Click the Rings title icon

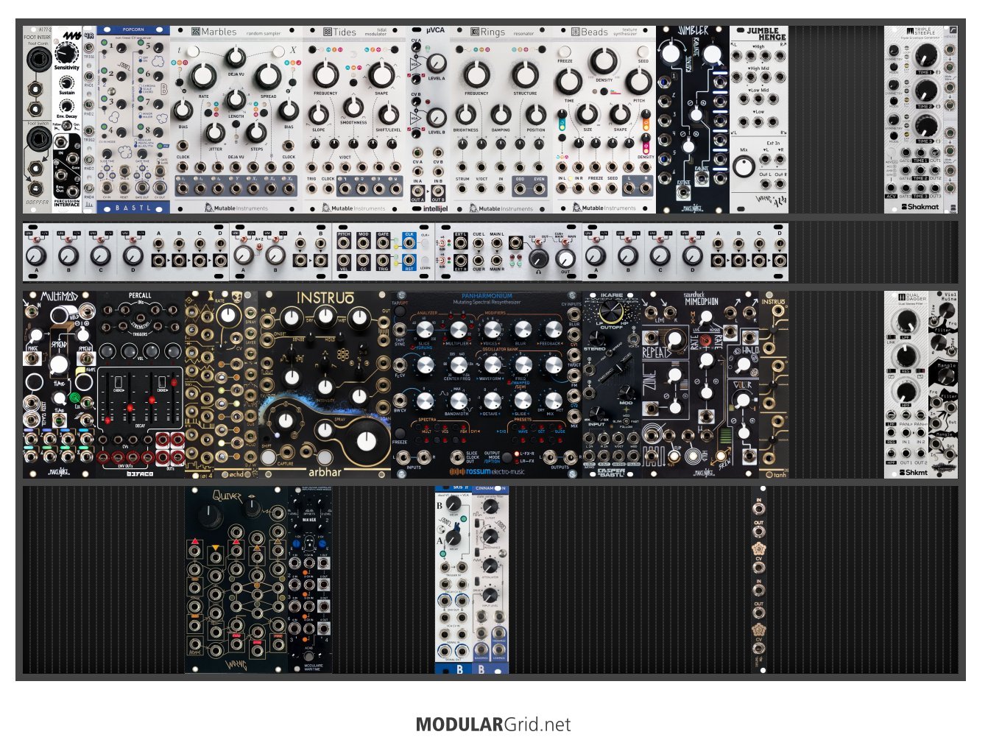click(x=475, y=32)
